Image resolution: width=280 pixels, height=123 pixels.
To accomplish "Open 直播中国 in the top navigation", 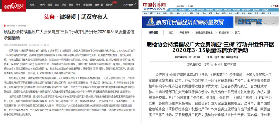I will point(99,5).
